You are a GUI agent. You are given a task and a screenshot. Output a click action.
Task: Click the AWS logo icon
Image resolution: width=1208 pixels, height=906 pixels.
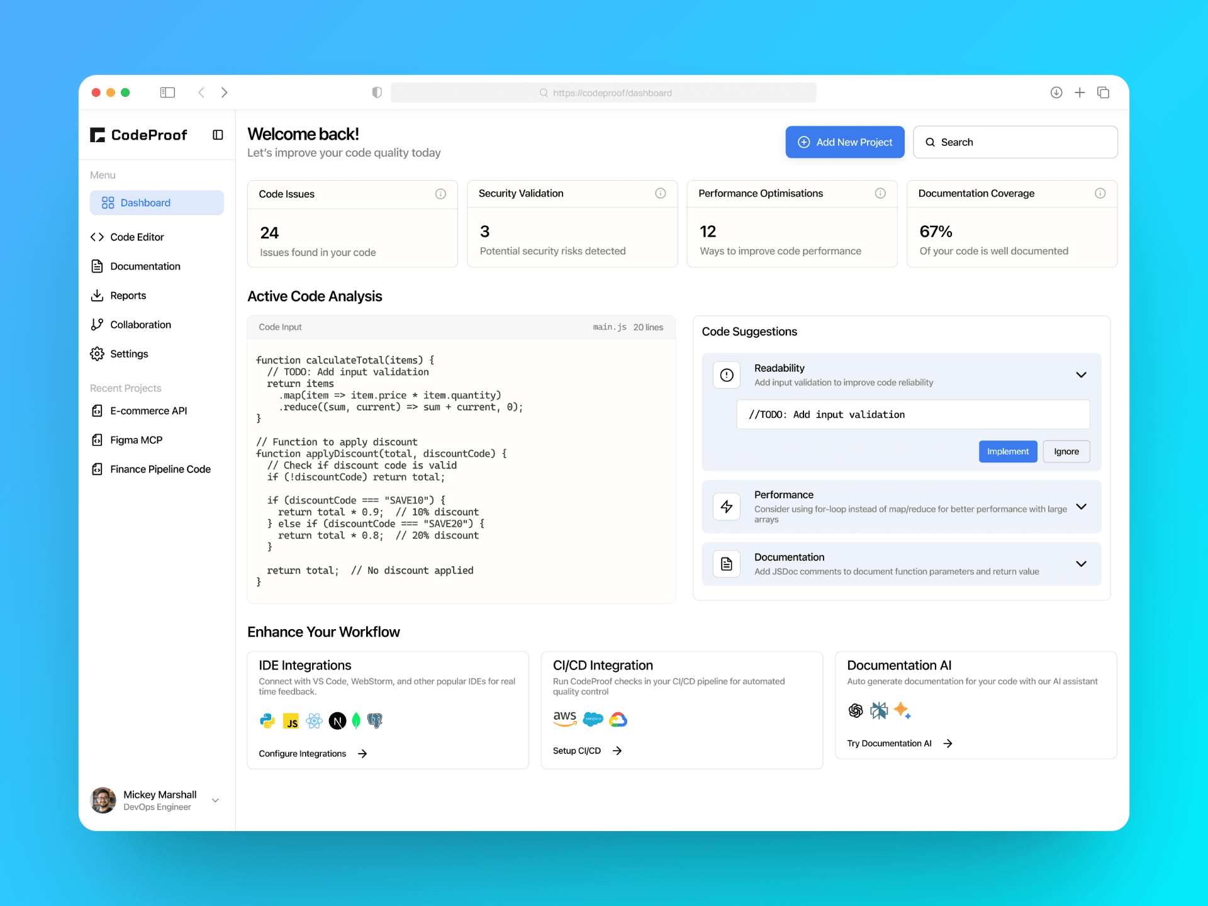(564, 719)
